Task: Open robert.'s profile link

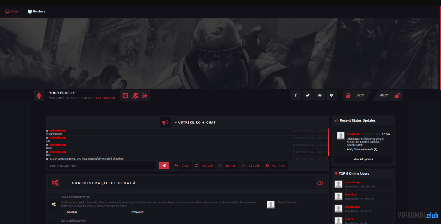Action: pos(349,219)
